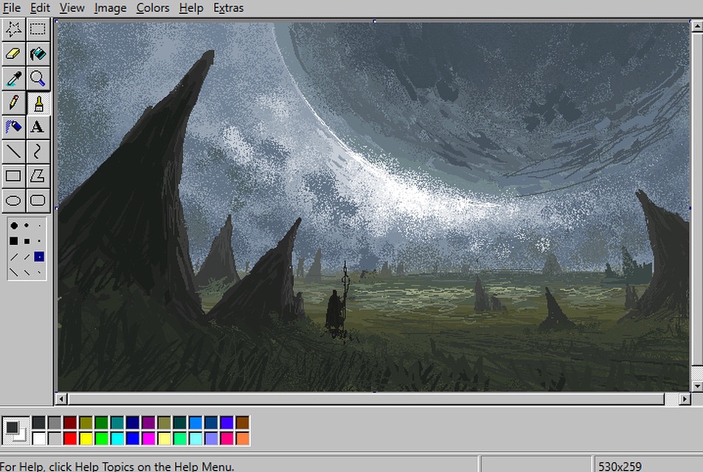Image resolution: width=703 pixels, height=472 pixels.
Task: Open the Colors menu
Action: pos(153,8)
